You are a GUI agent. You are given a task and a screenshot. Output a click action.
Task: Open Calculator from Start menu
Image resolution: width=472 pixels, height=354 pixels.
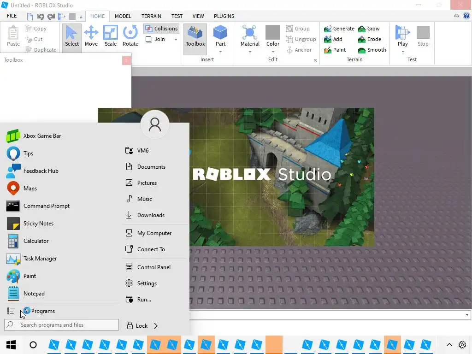pos(28,241)
